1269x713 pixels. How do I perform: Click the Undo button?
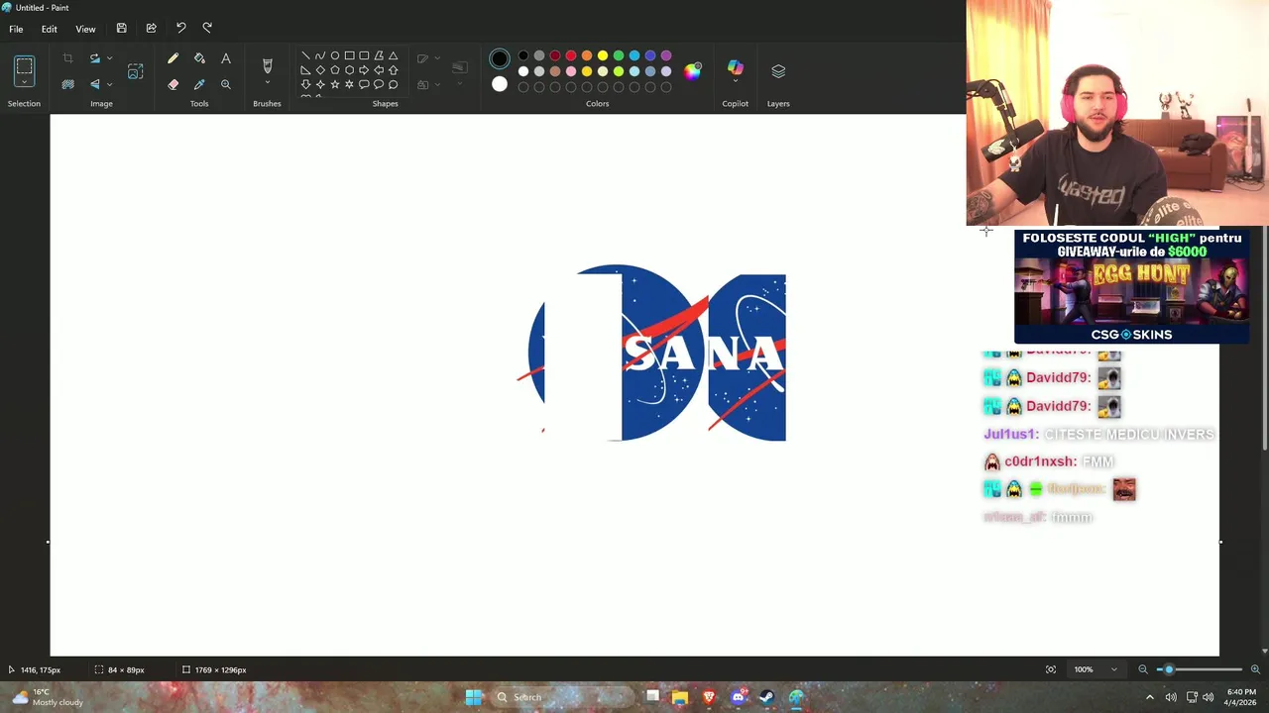pyautogui.click(x=180, y=28)
